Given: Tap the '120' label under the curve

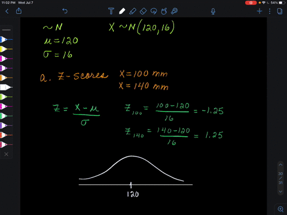Looking at the screenshot, I should pyautogui.click(x=133, y=194).
